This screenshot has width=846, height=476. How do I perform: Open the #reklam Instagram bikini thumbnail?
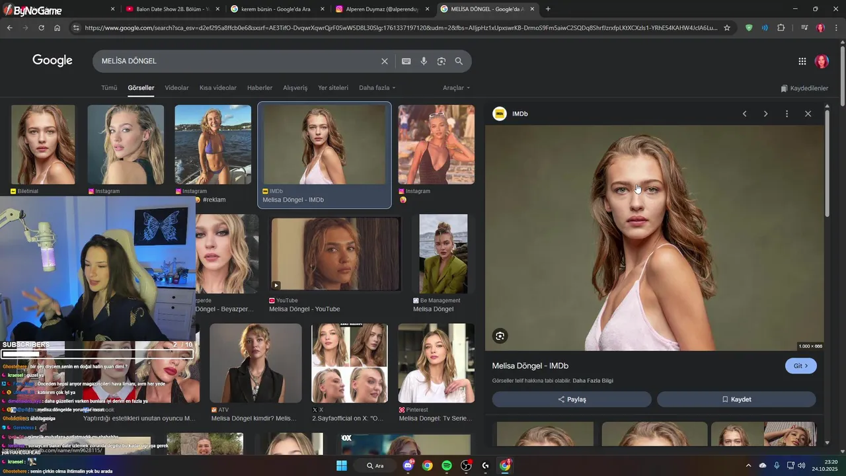213,145
